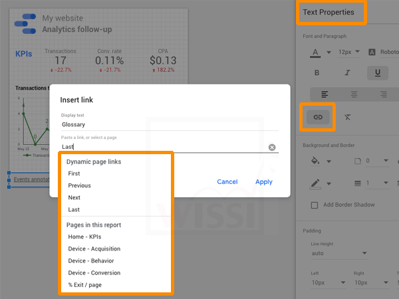Open the border weight value dropdown
The image size is (399, 299).
(377, 183)
